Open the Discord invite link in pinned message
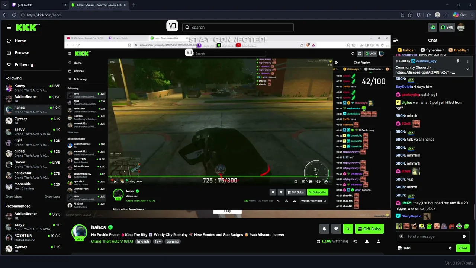 422,73
